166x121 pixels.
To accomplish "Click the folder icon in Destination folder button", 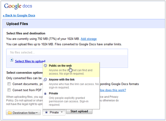I will [x=10, y=113].
